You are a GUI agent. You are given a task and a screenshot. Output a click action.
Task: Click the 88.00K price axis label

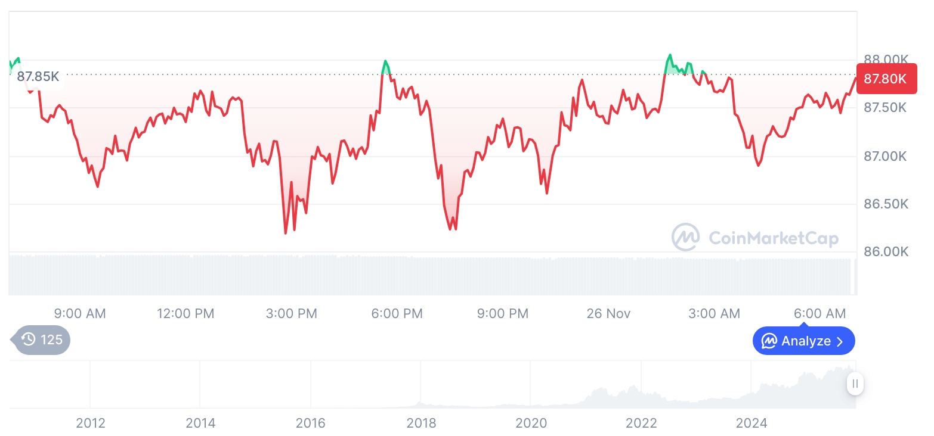pyautogui.click(x=886, y=60)
